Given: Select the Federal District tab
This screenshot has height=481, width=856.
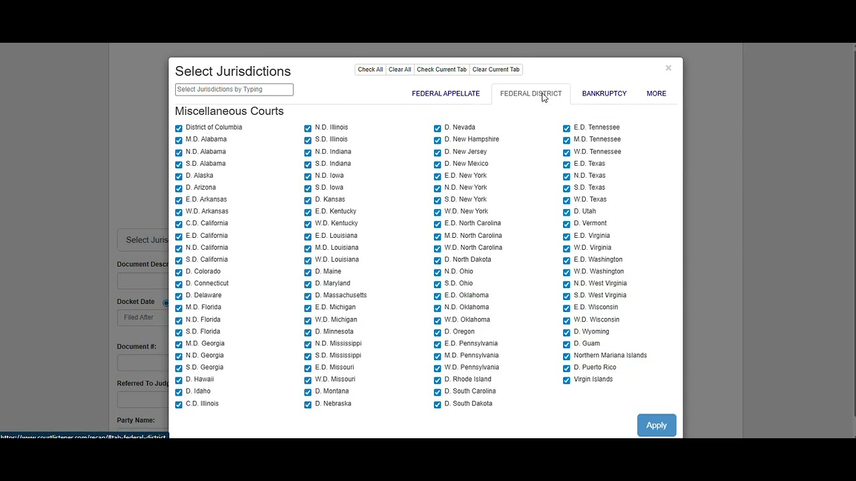Looking at the screenshot, I should point(531,94).
